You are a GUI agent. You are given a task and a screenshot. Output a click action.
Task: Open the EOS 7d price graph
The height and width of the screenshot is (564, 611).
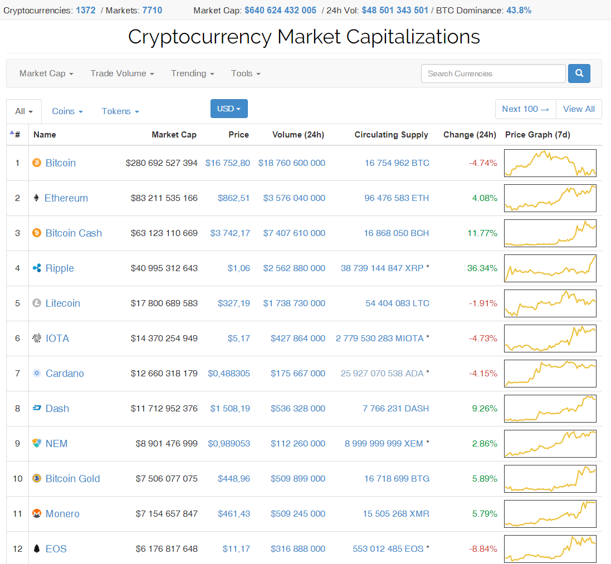pyautogui.click(x=550, y=548)
